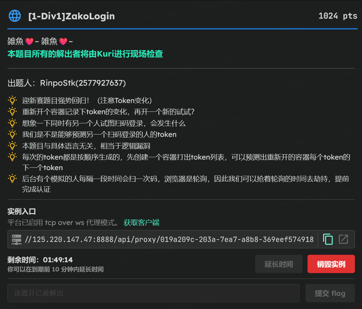Open the instance in a new tab icon

pos(343,239)
